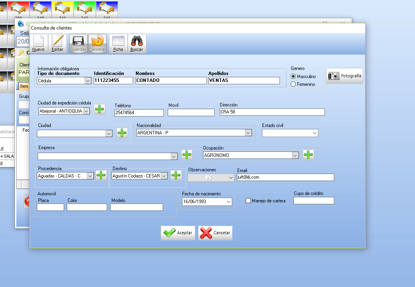Image resolution: width=415 pixels, height=287 pixels.
Task: Expand the Tipo de documento dropdown
Action: tap(88, 81)
